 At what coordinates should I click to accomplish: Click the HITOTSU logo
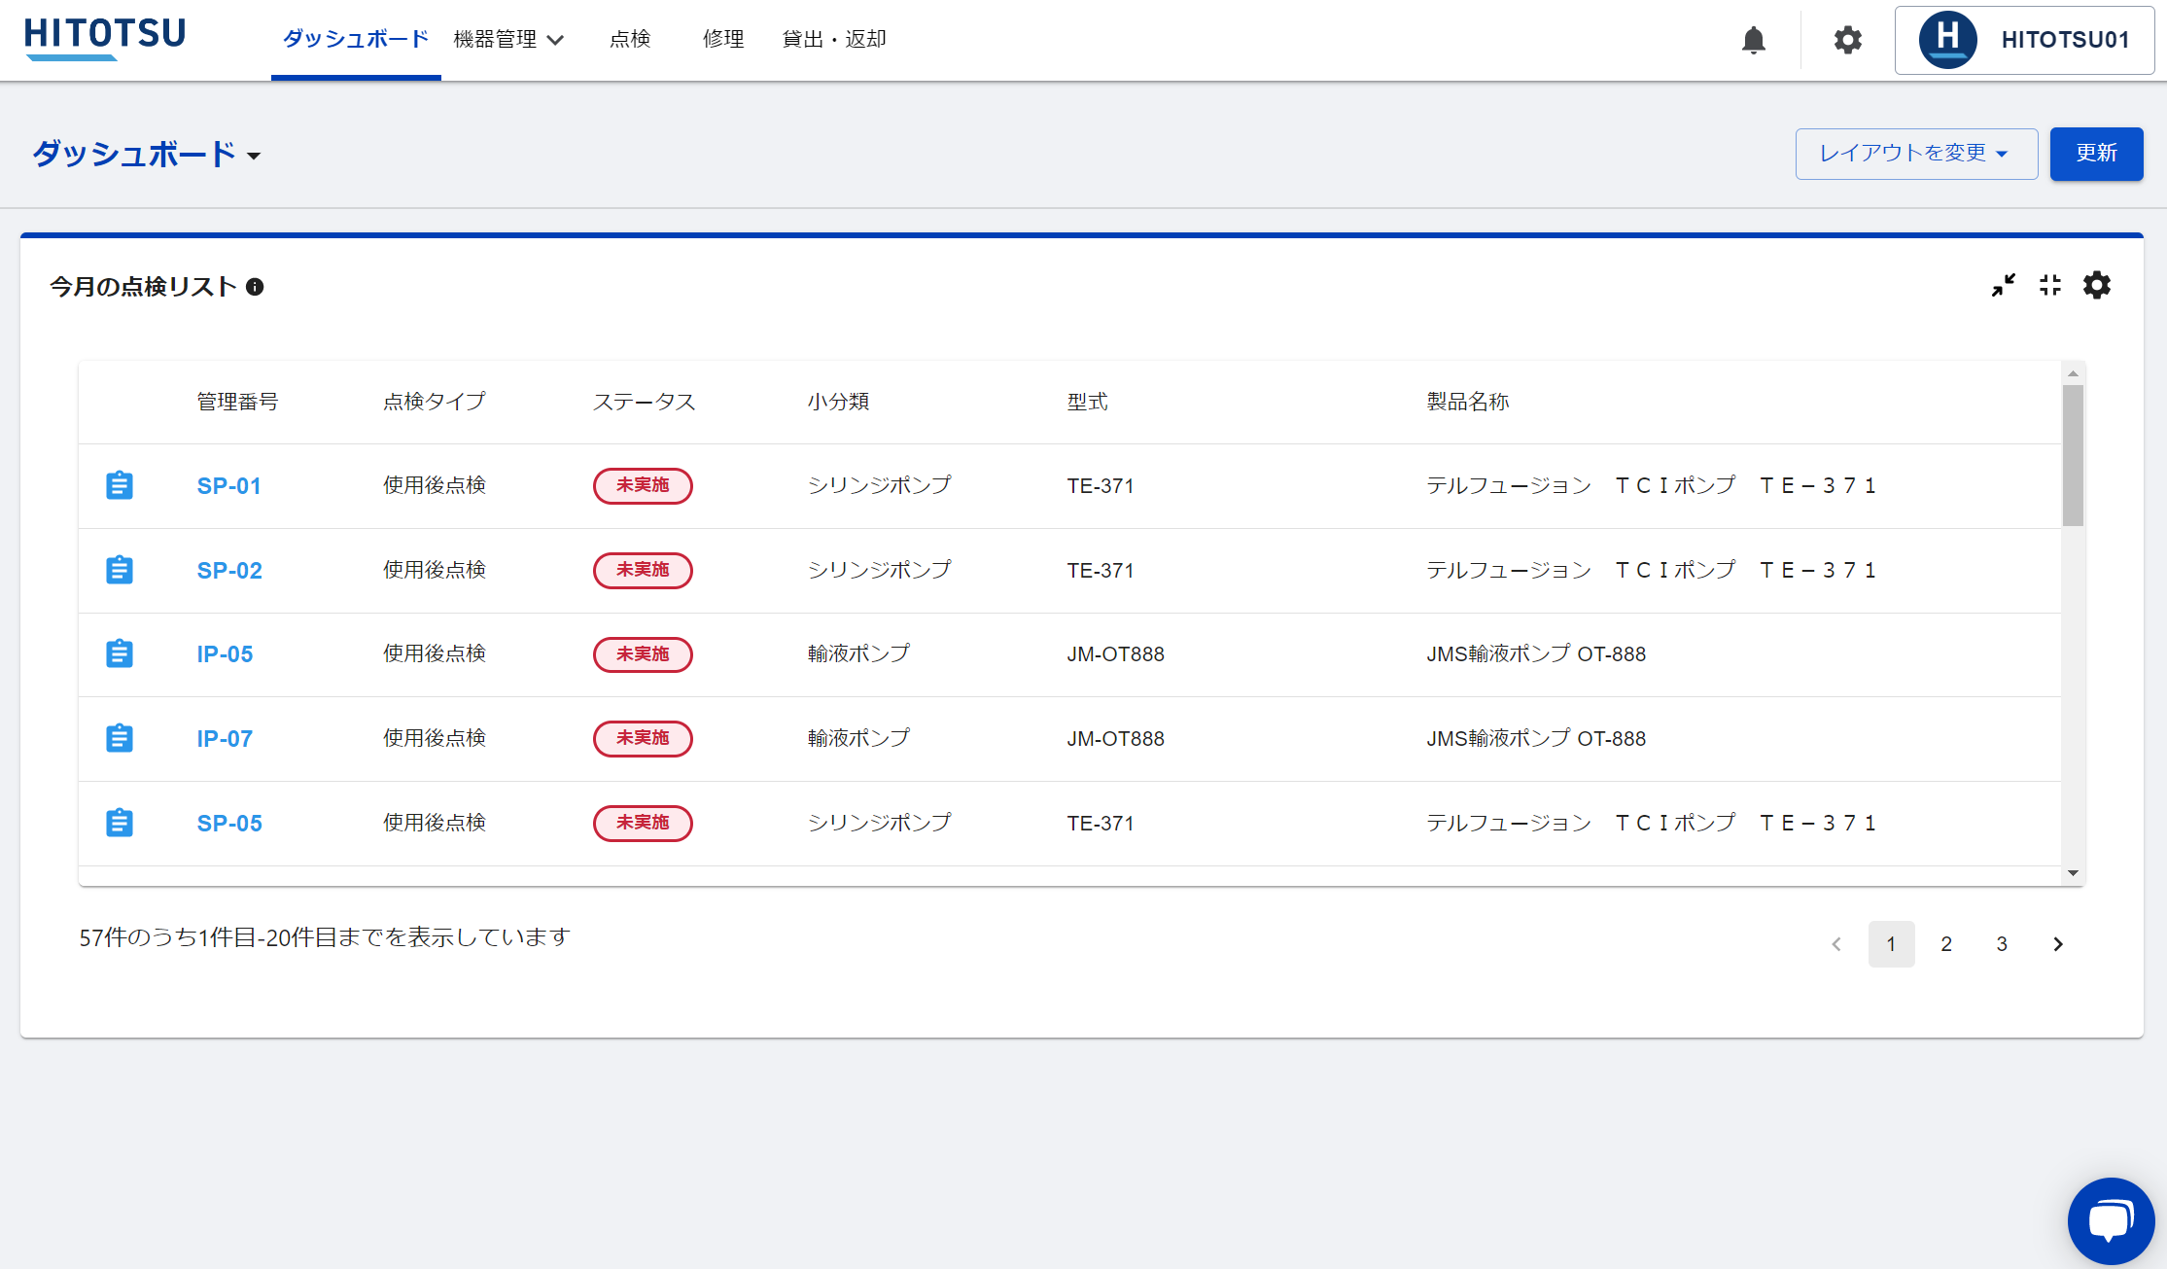[105, 39]
